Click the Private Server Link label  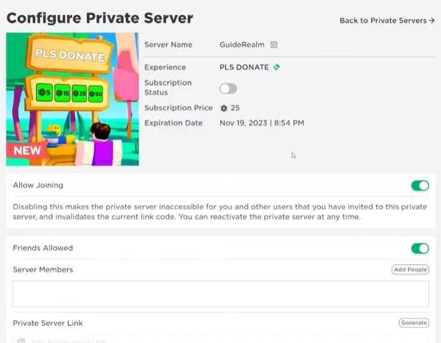tap(47, 323)
